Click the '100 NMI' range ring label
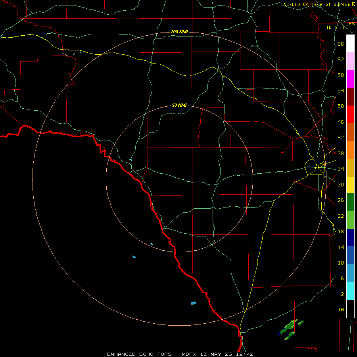 click(x=179, y=32)
